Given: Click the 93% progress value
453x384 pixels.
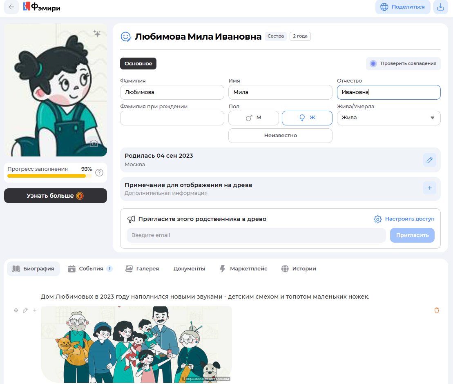Looking at the screenshot, I should click(x=86, y=169).
